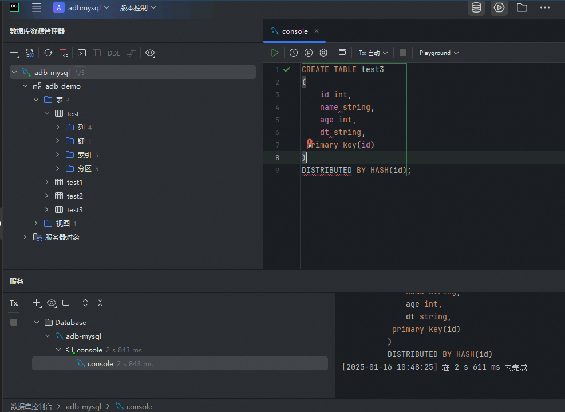
Task: Open the Tx: 自动 transaction mode dropdown
Action: point(373,53)
